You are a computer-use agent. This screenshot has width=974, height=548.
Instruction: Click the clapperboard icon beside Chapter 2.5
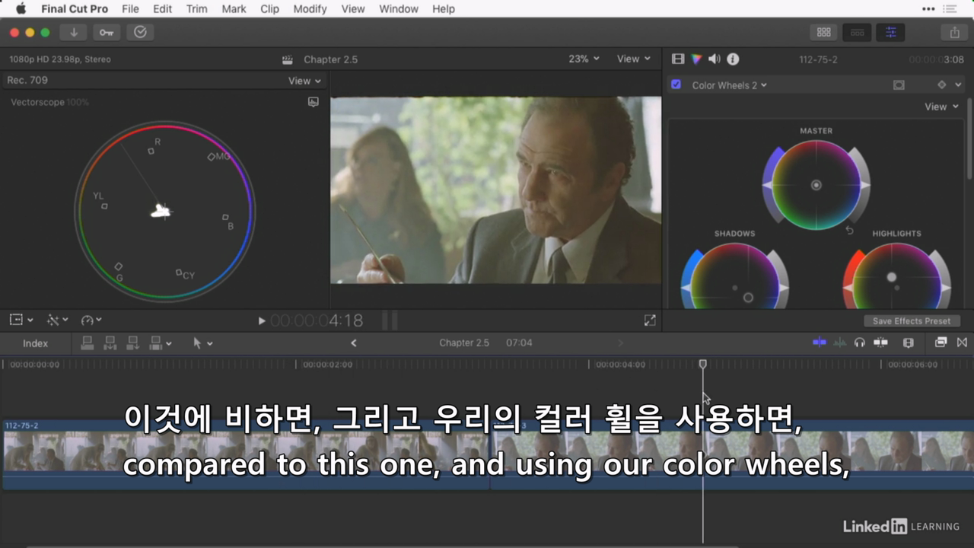[x=288, y=59]
